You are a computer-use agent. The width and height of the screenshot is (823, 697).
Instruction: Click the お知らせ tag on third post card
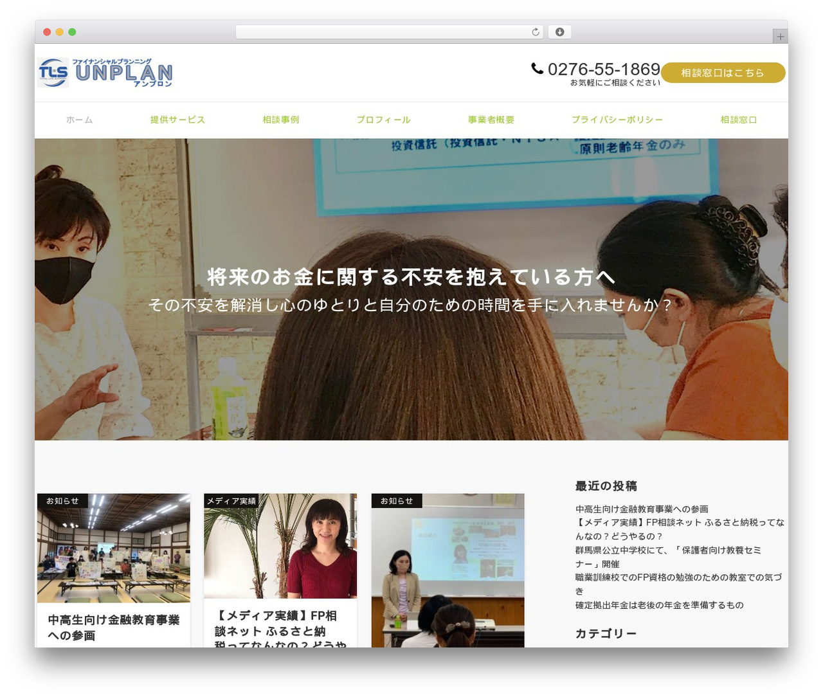[397, 501]
